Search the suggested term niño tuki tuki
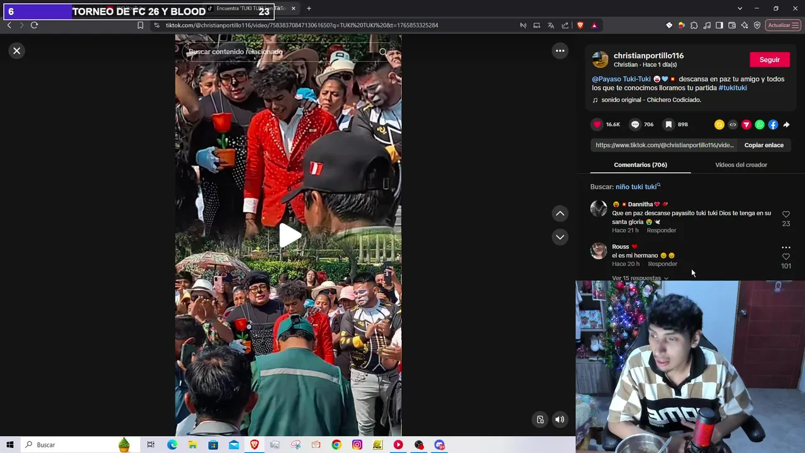This screenshot has height=453, width=805. click(638, 187)
